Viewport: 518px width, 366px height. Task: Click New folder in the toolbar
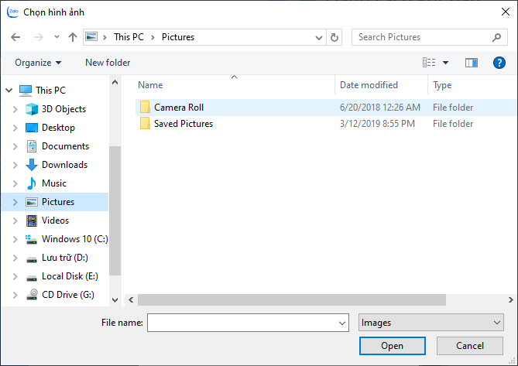(108, 63)
